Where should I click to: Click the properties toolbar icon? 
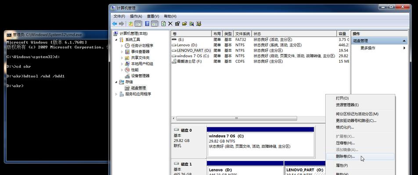pyautogui.click(x=177, y=24)
